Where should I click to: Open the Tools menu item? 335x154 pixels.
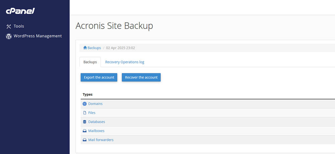pyautogui.click(x=19, y=26)
